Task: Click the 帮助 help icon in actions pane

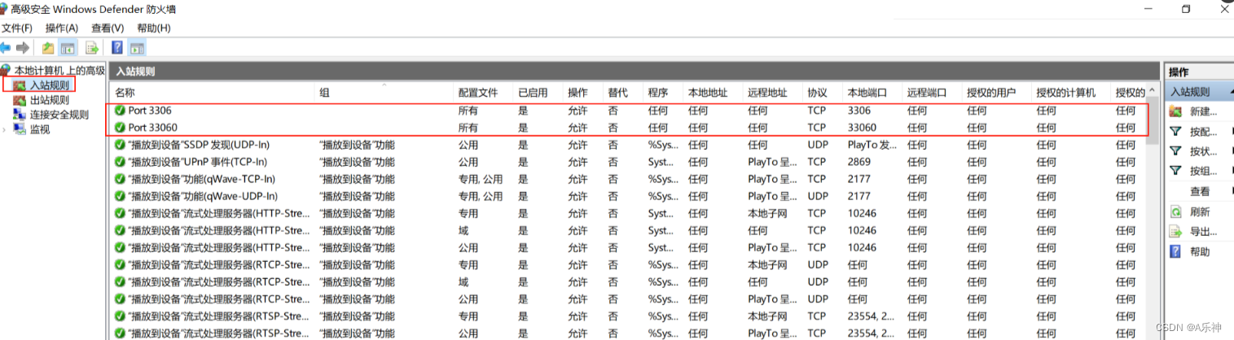Action: click(1175, 252)
